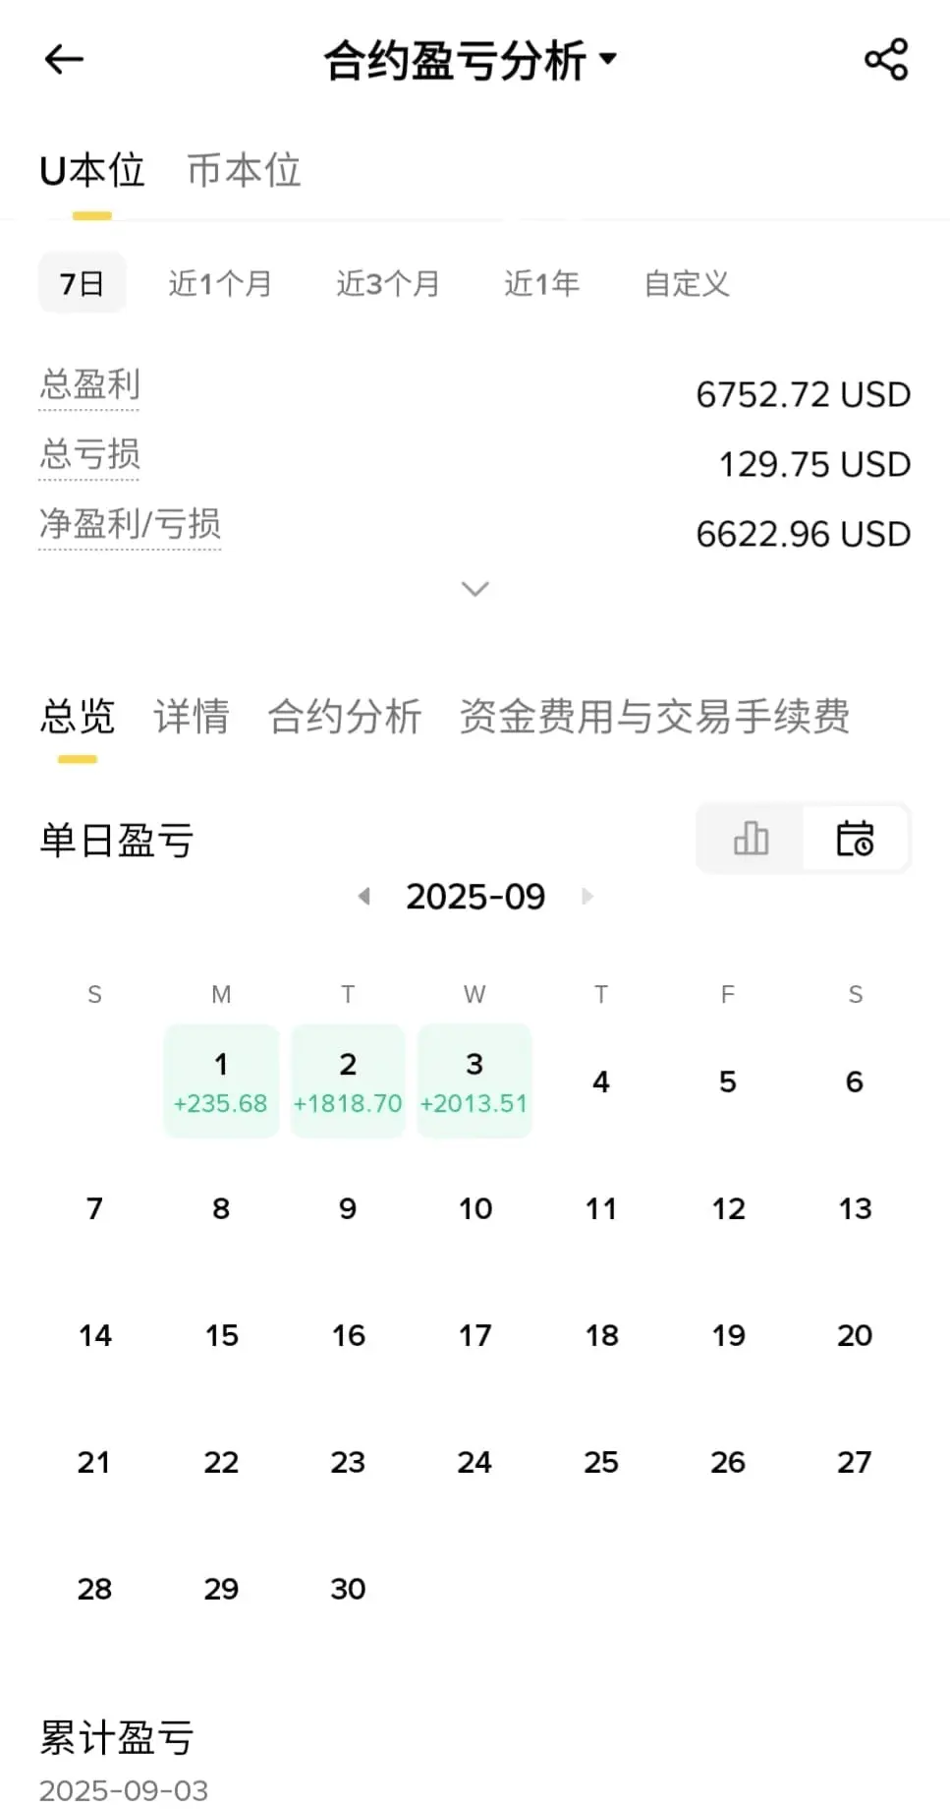
Task: Go to previous month arrow
Action: coord(364,896)
